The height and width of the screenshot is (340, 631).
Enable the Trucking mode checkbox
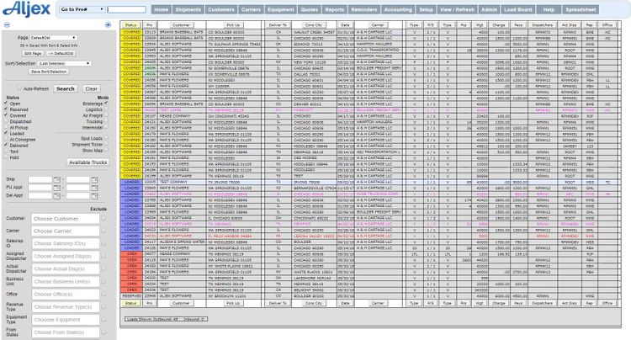click(x=106, y=121)
